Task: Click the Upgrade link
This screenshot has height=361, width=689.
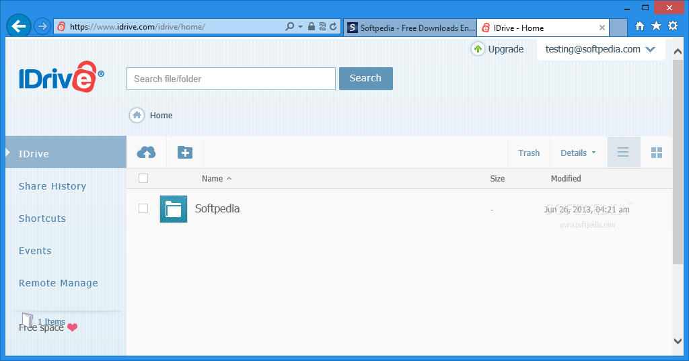Action: tap(506, 49)
